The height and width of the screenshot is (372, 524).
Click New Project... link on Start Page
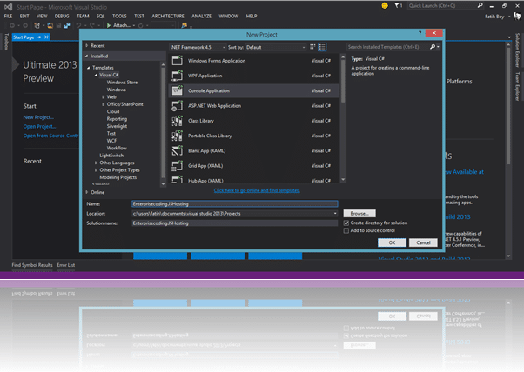(x=38, y=117)
